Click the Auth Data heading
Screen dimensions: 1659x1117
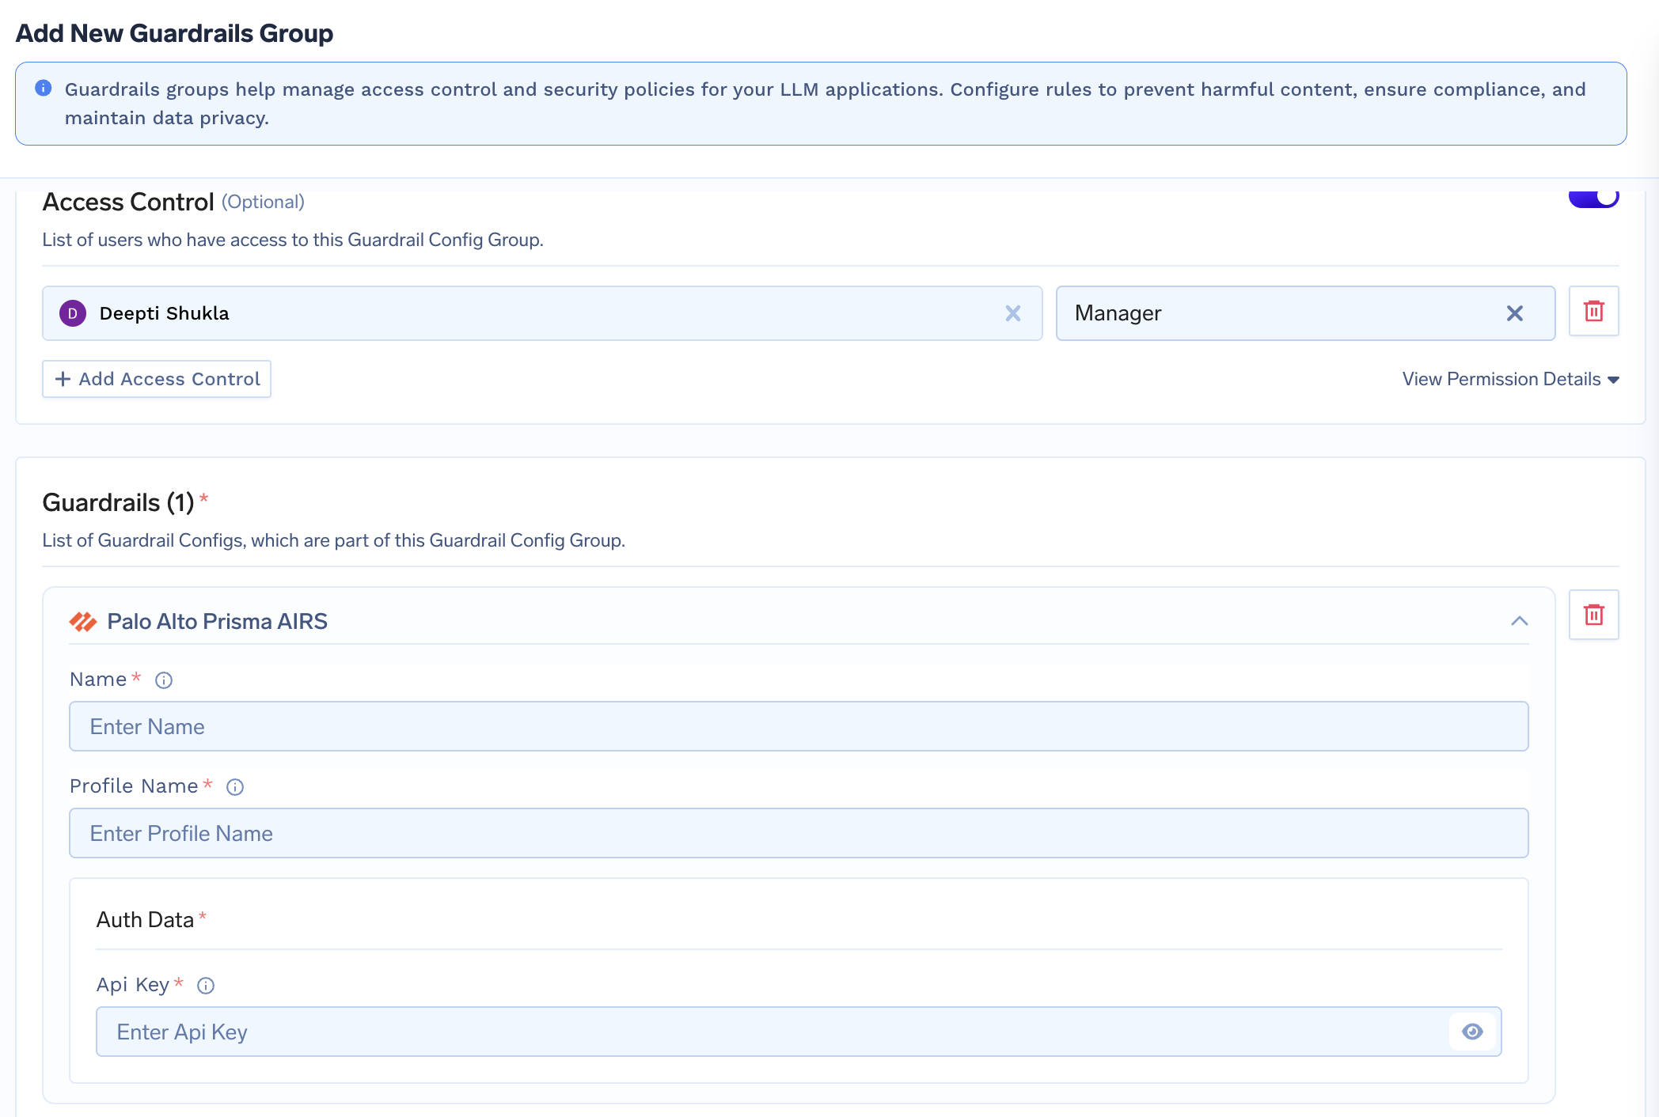pyautogui.click(x=145, y=920)
